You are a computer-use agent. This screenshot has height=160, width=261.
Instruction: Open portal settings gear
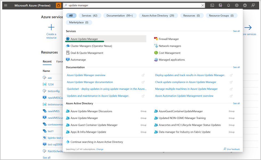coord(237,5)
